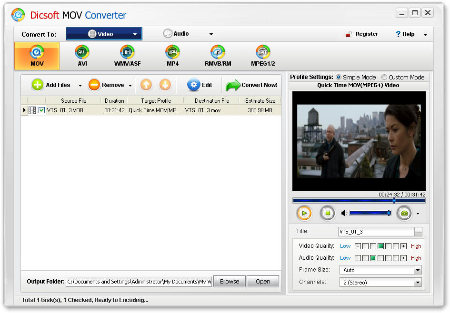
Task: Select Custom Mode radio button
Action: (x=384, y=77)
